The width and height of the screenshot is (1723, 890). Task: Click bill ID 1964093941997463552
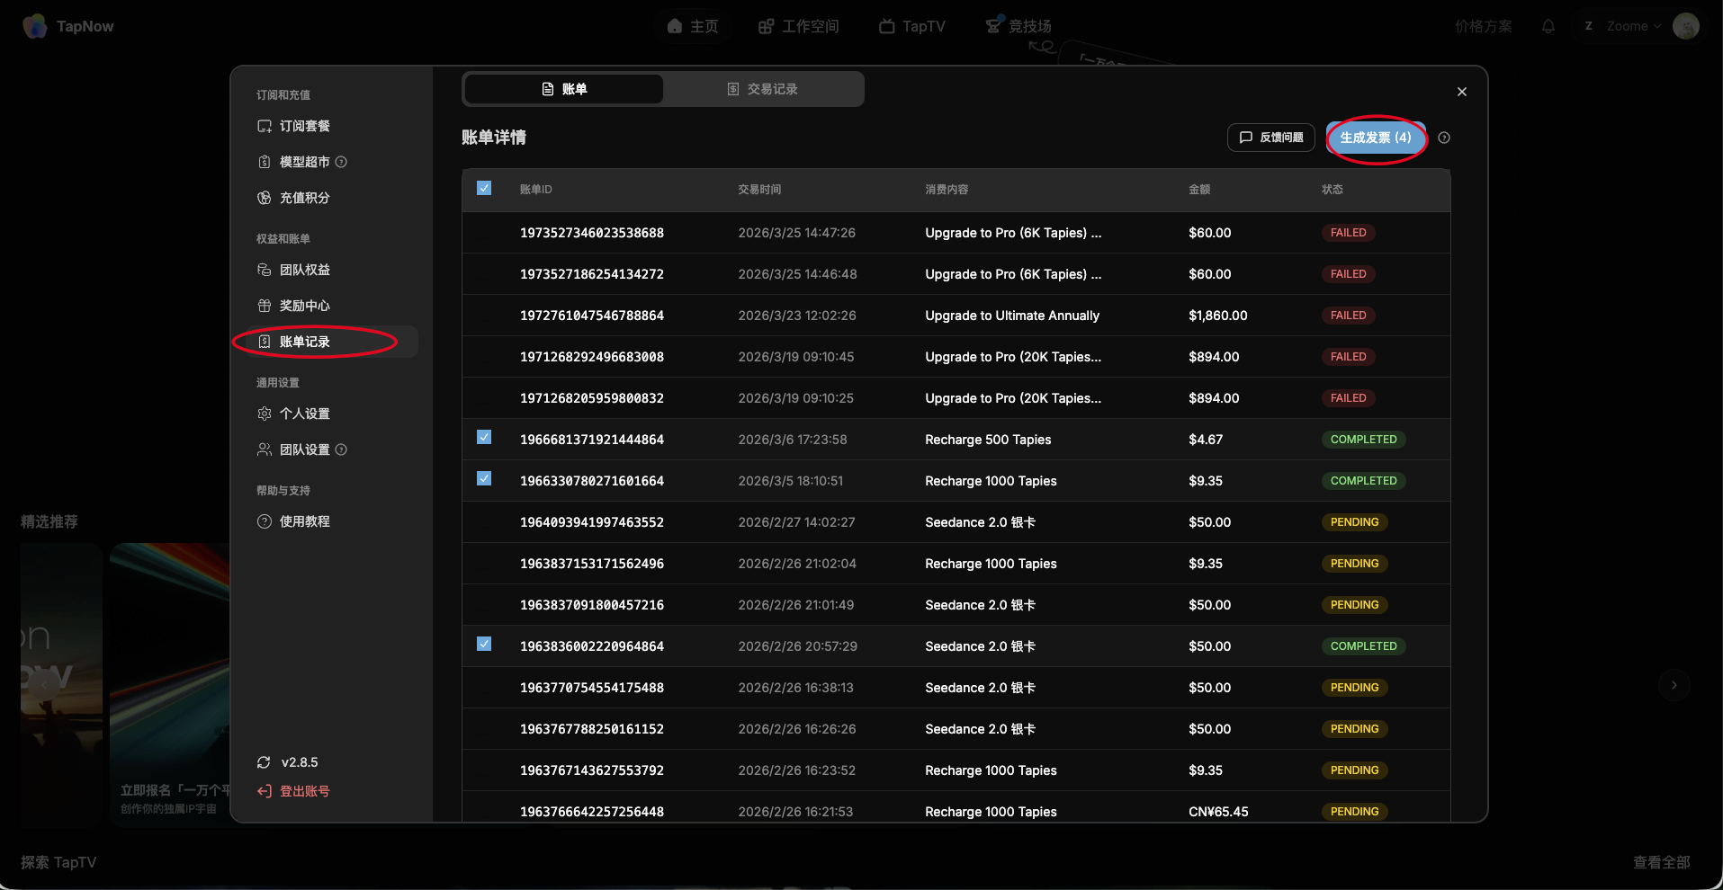(592, 522)
